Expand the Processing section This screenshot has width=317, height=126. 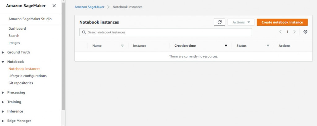point(2,93)
